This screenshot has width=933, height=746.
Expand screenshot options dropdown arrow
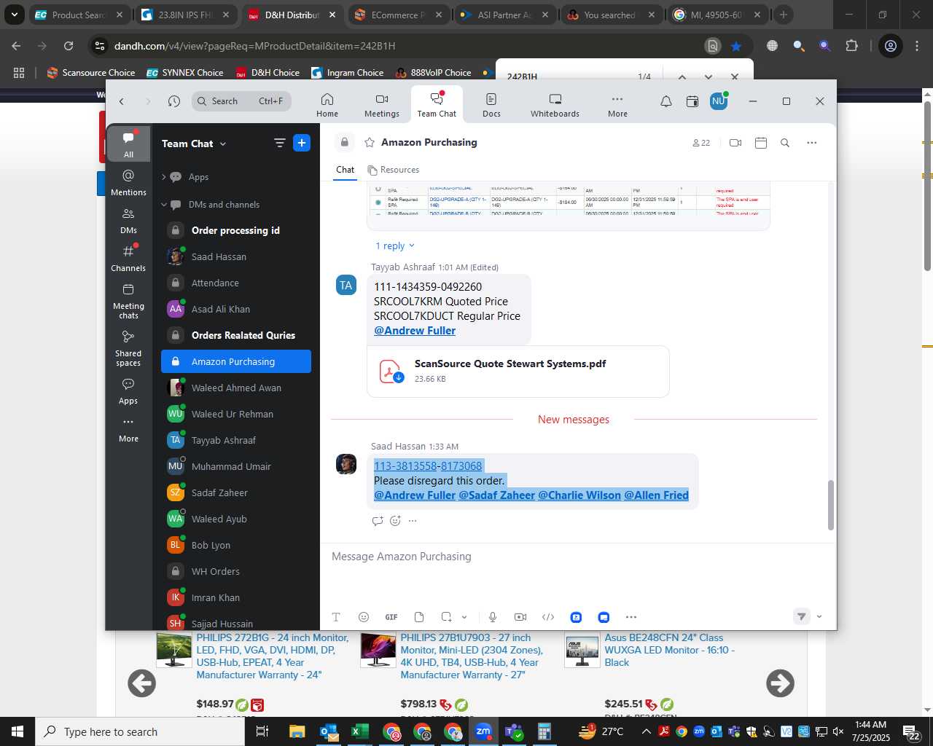point(464,617)
